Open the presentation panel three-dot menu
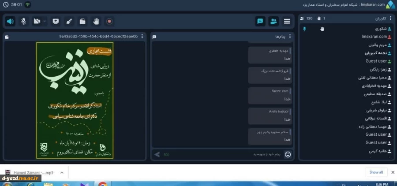The width and height of the screenshot is (397, 186). (142, 36)
